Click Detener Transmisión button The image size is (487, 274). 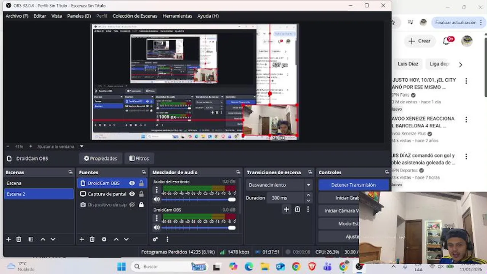click(353, 185)
